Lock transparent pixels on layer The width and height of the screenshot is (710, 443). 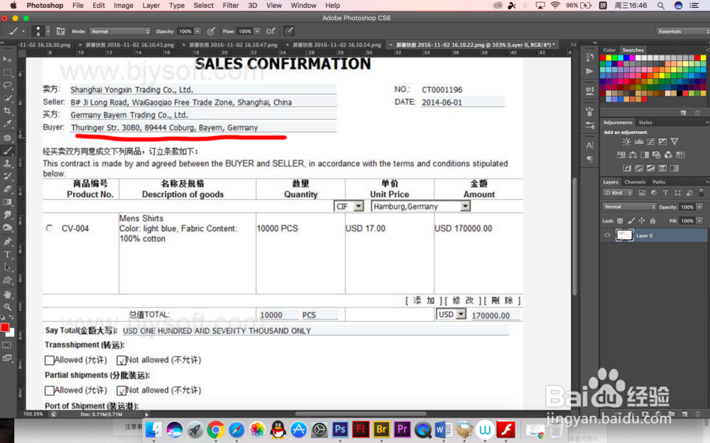[620, 220]
